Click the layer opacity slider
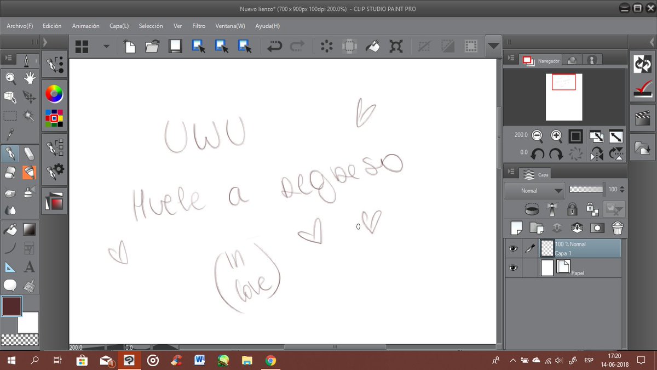 (586, 189)
